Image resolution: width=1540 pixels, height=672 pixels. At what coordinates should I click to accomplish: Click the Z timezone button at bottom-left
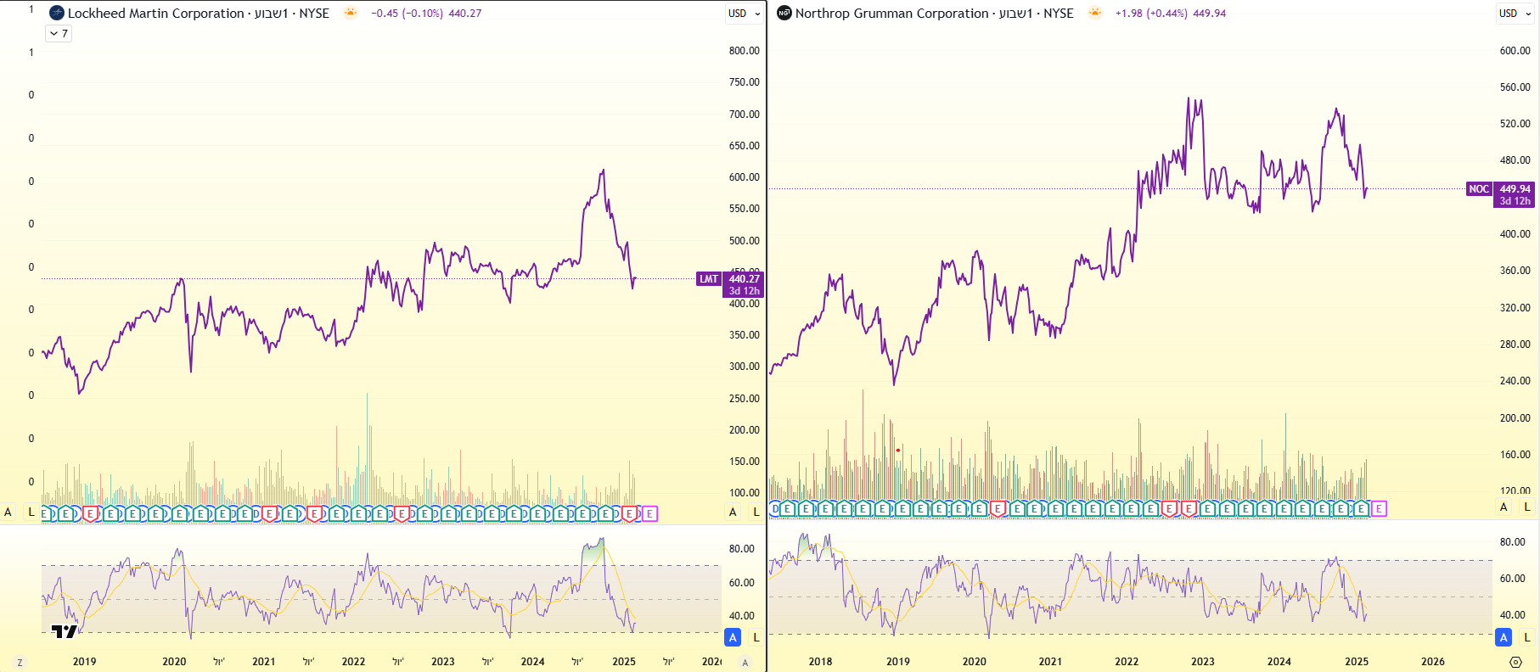pyautogui.click(x=20, y=663)
